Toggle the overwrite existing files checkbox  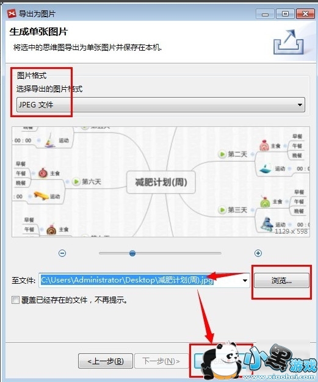point(15,300)
